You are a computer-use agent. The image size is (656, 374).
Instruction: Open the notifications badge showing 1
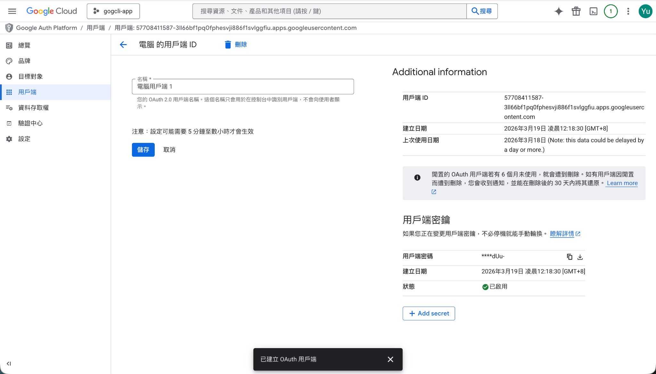click(611, 11)
